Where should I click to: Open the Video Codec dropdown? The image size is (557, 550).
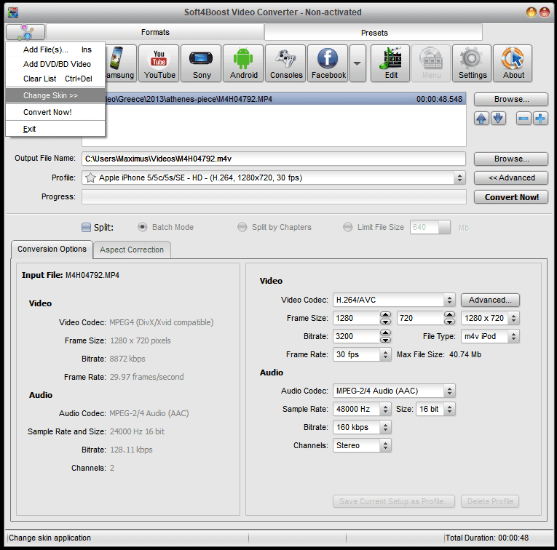click(449, 300)
